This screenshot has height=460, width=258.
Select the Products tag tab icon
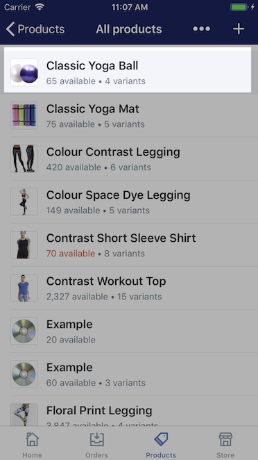161,439
